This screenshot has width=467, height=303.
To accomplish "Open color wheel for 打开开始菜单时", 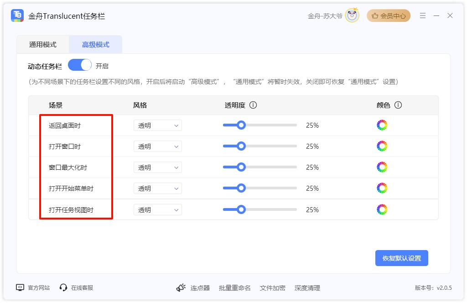I will 382,188.
